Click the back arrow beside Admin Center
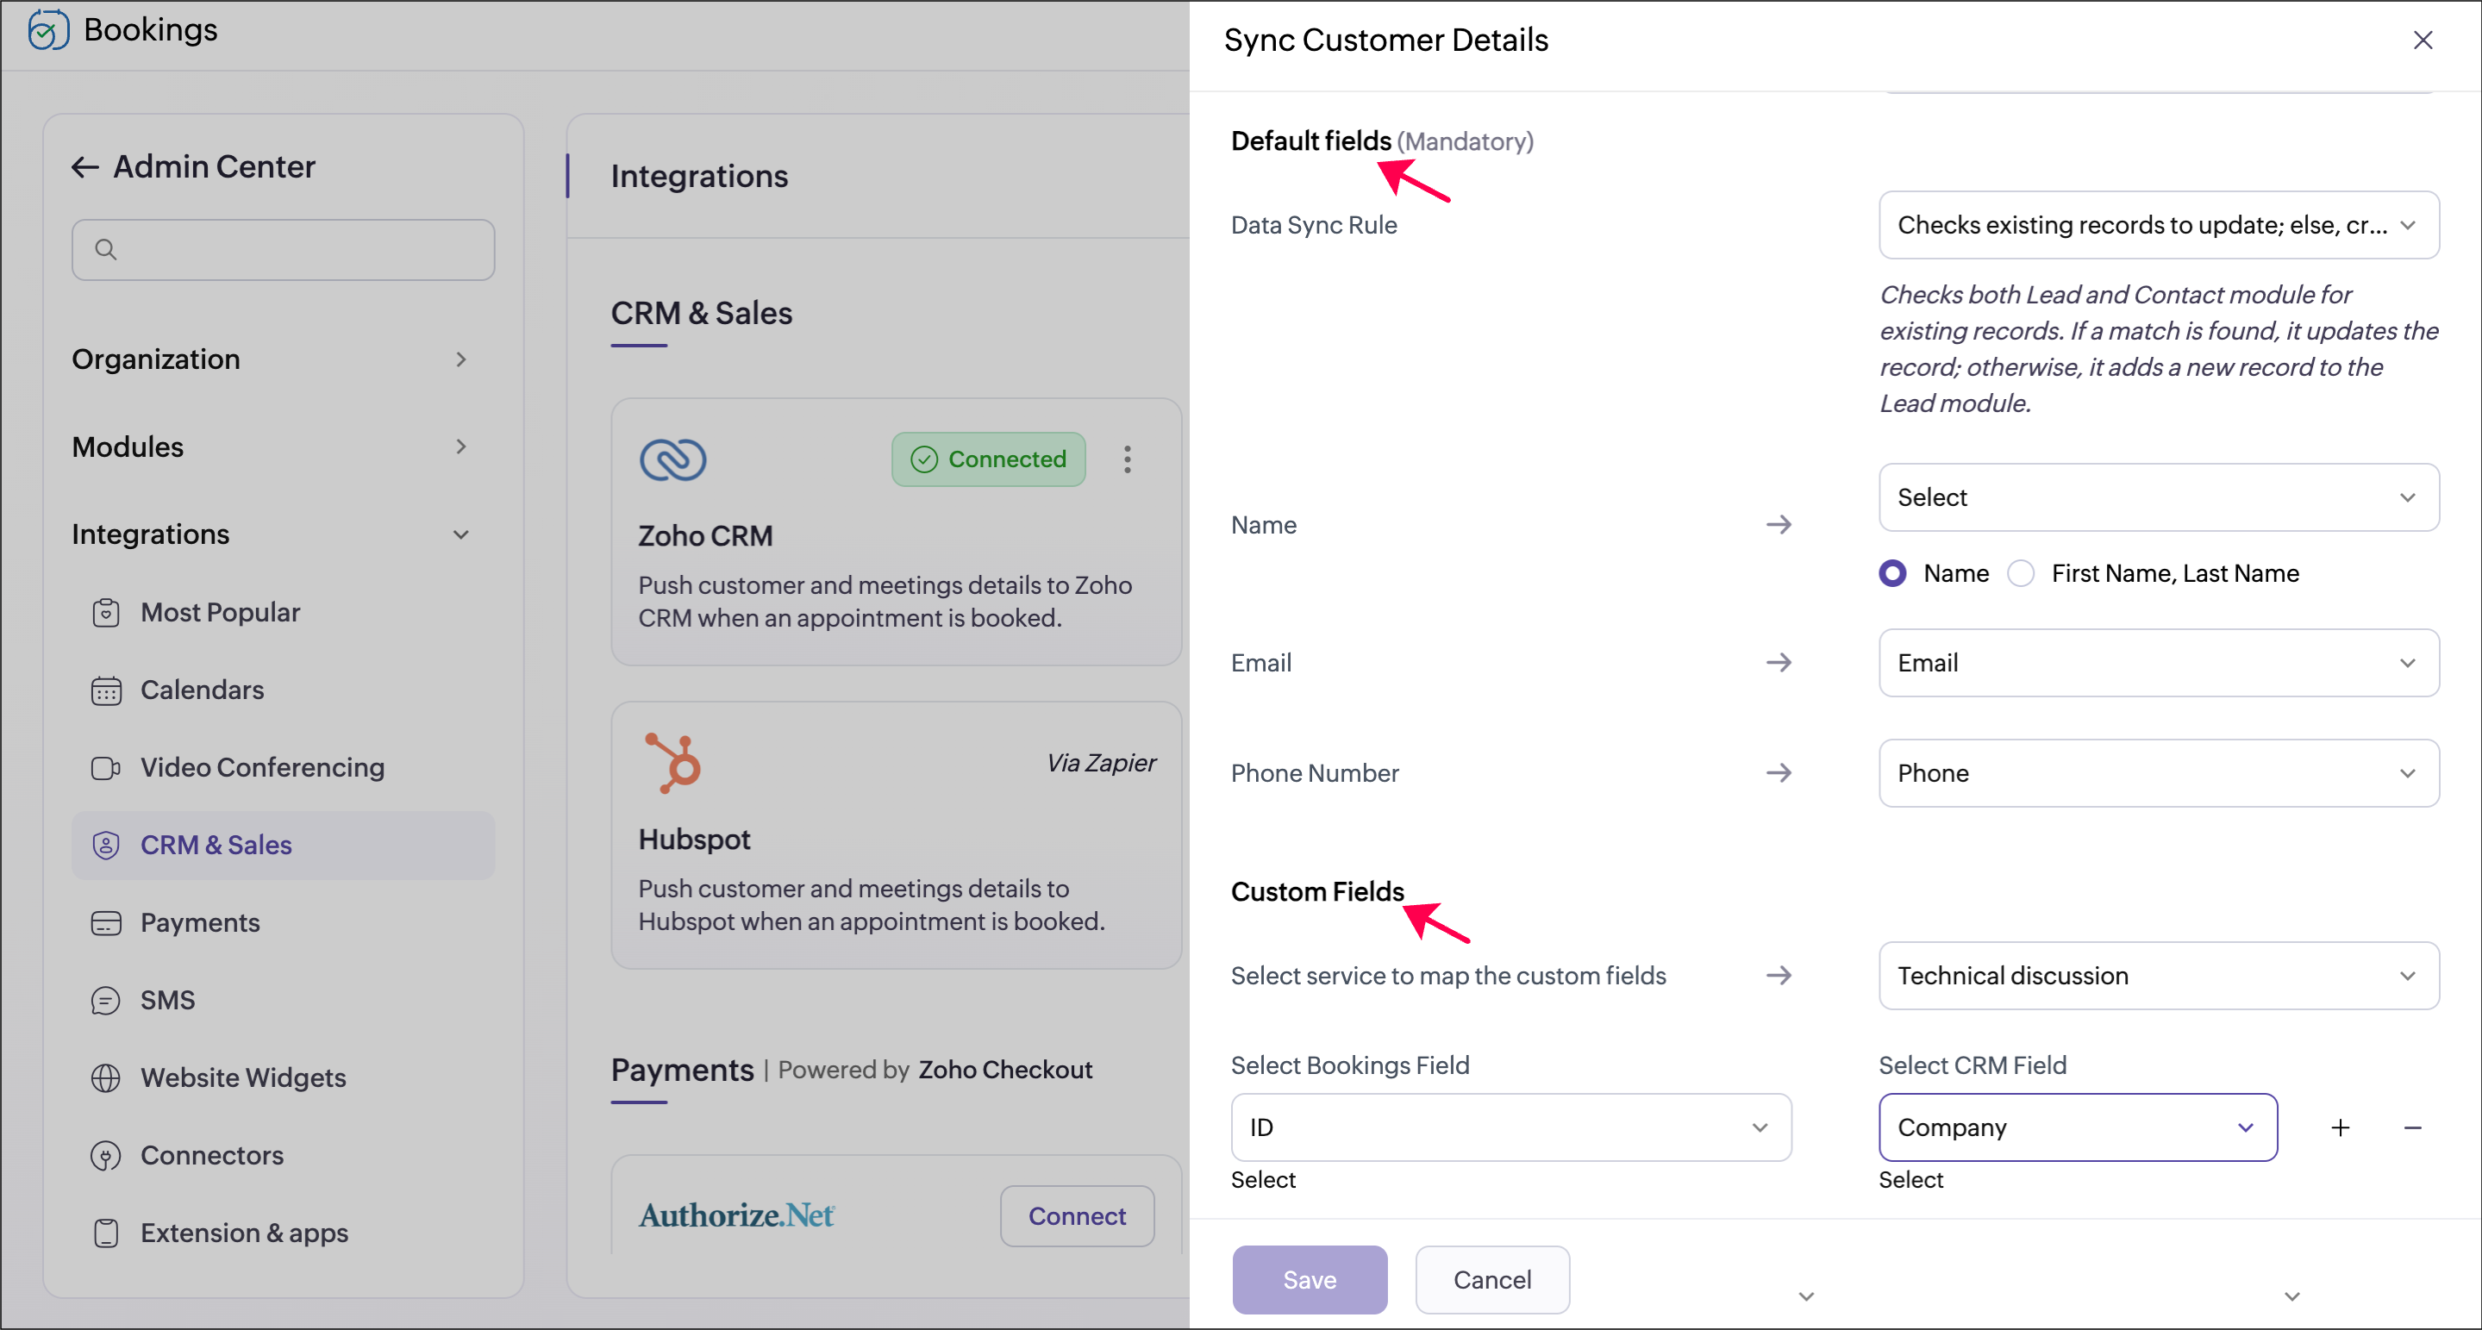The height and width of the screenshot is (1330, 2482). tap(84, 167)
